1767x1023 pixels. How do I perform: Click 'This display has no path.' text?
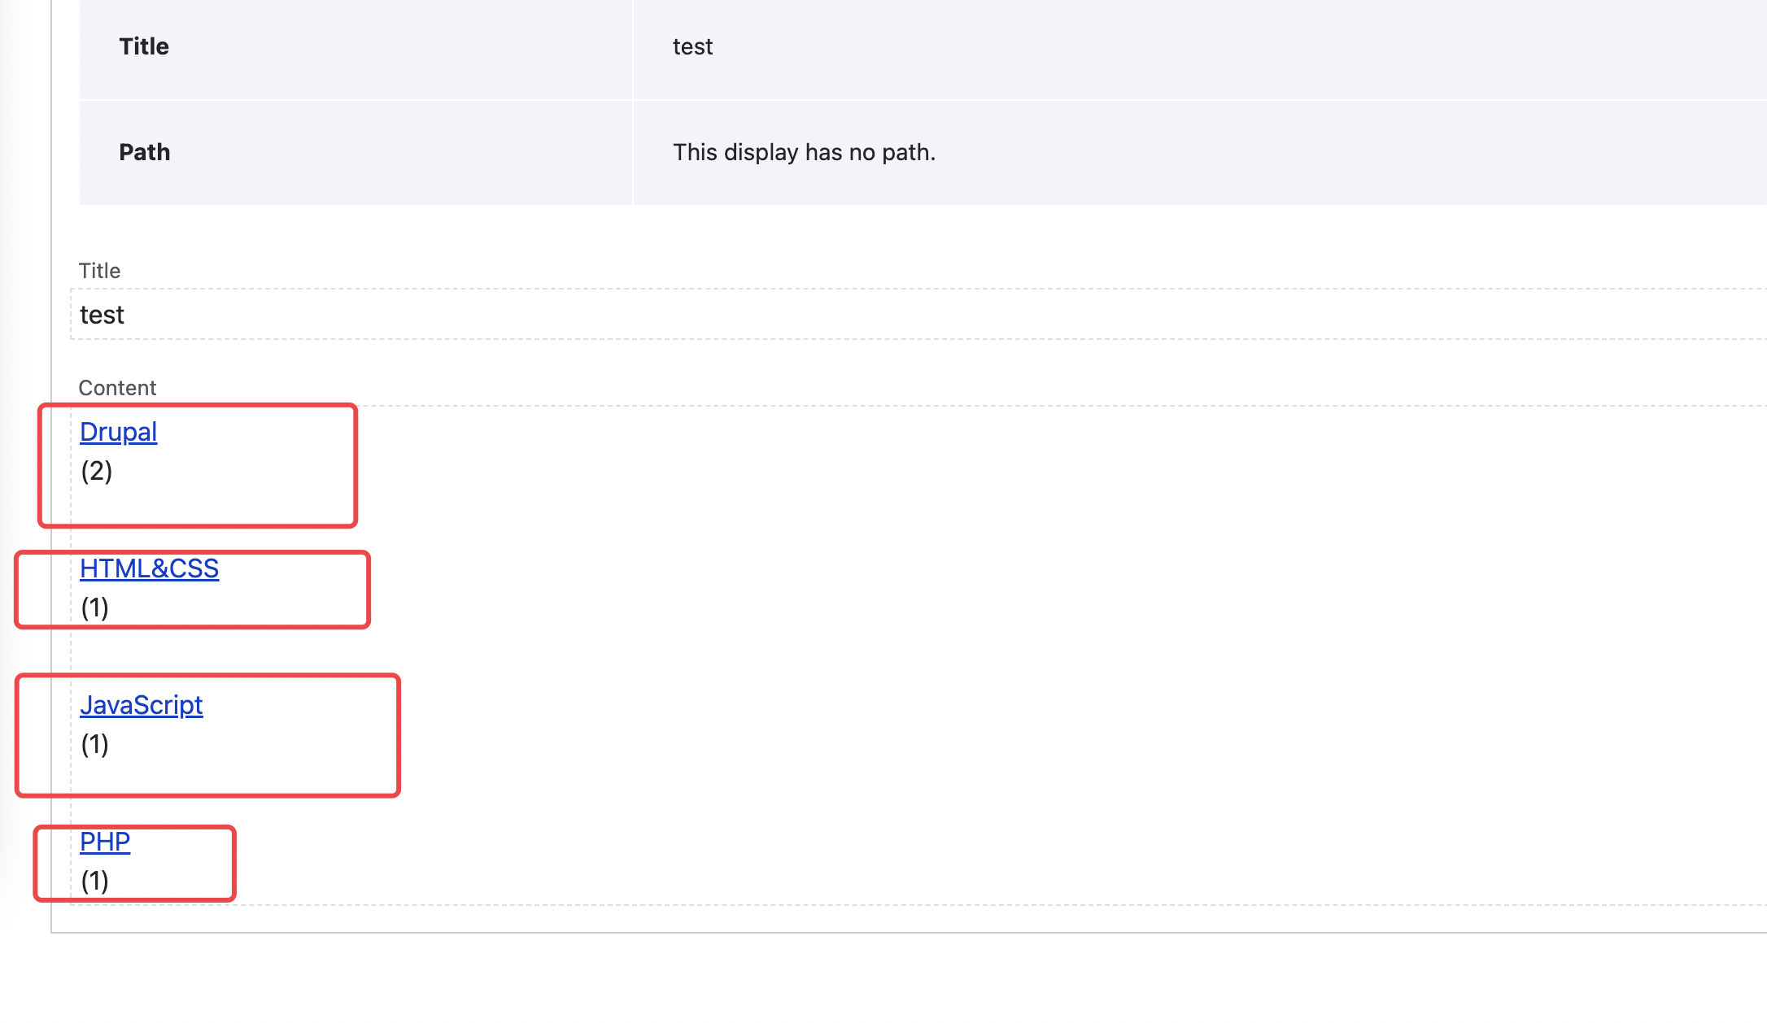tap(804, 152)
